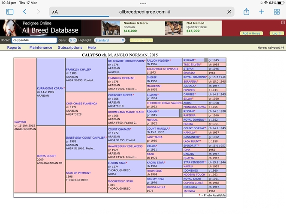Image resolution: width=286 pixels, height=214 pixels.
Task: Stop loading with the X in address bar
Action: tap(229, 12)
